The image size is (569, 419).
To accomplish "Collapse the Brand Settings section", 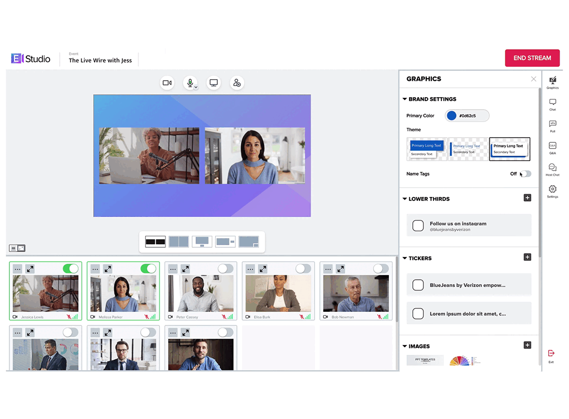I will point(405,99).
